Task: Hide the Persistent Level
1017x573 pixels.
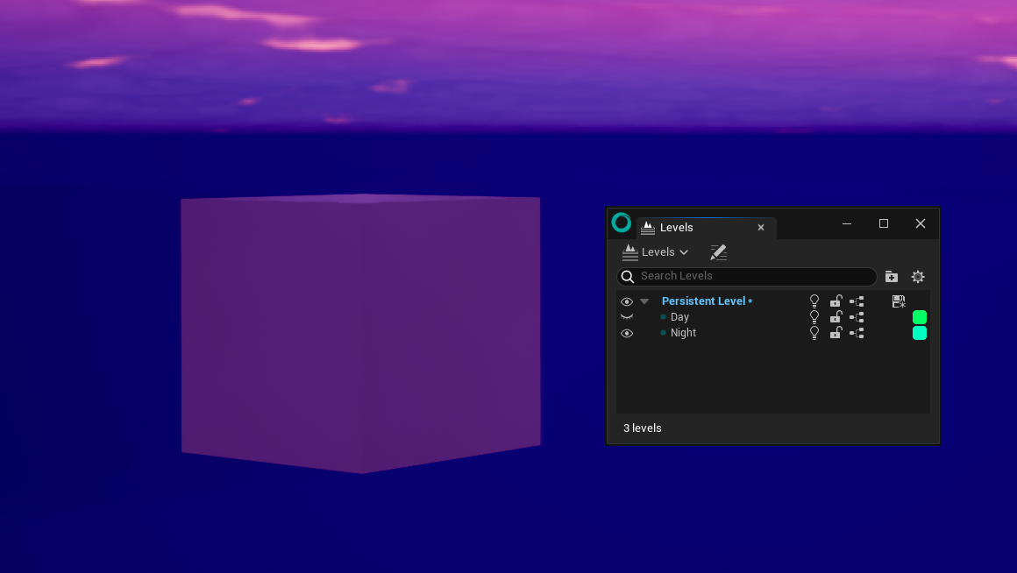Action: click(x=626, y=301)
